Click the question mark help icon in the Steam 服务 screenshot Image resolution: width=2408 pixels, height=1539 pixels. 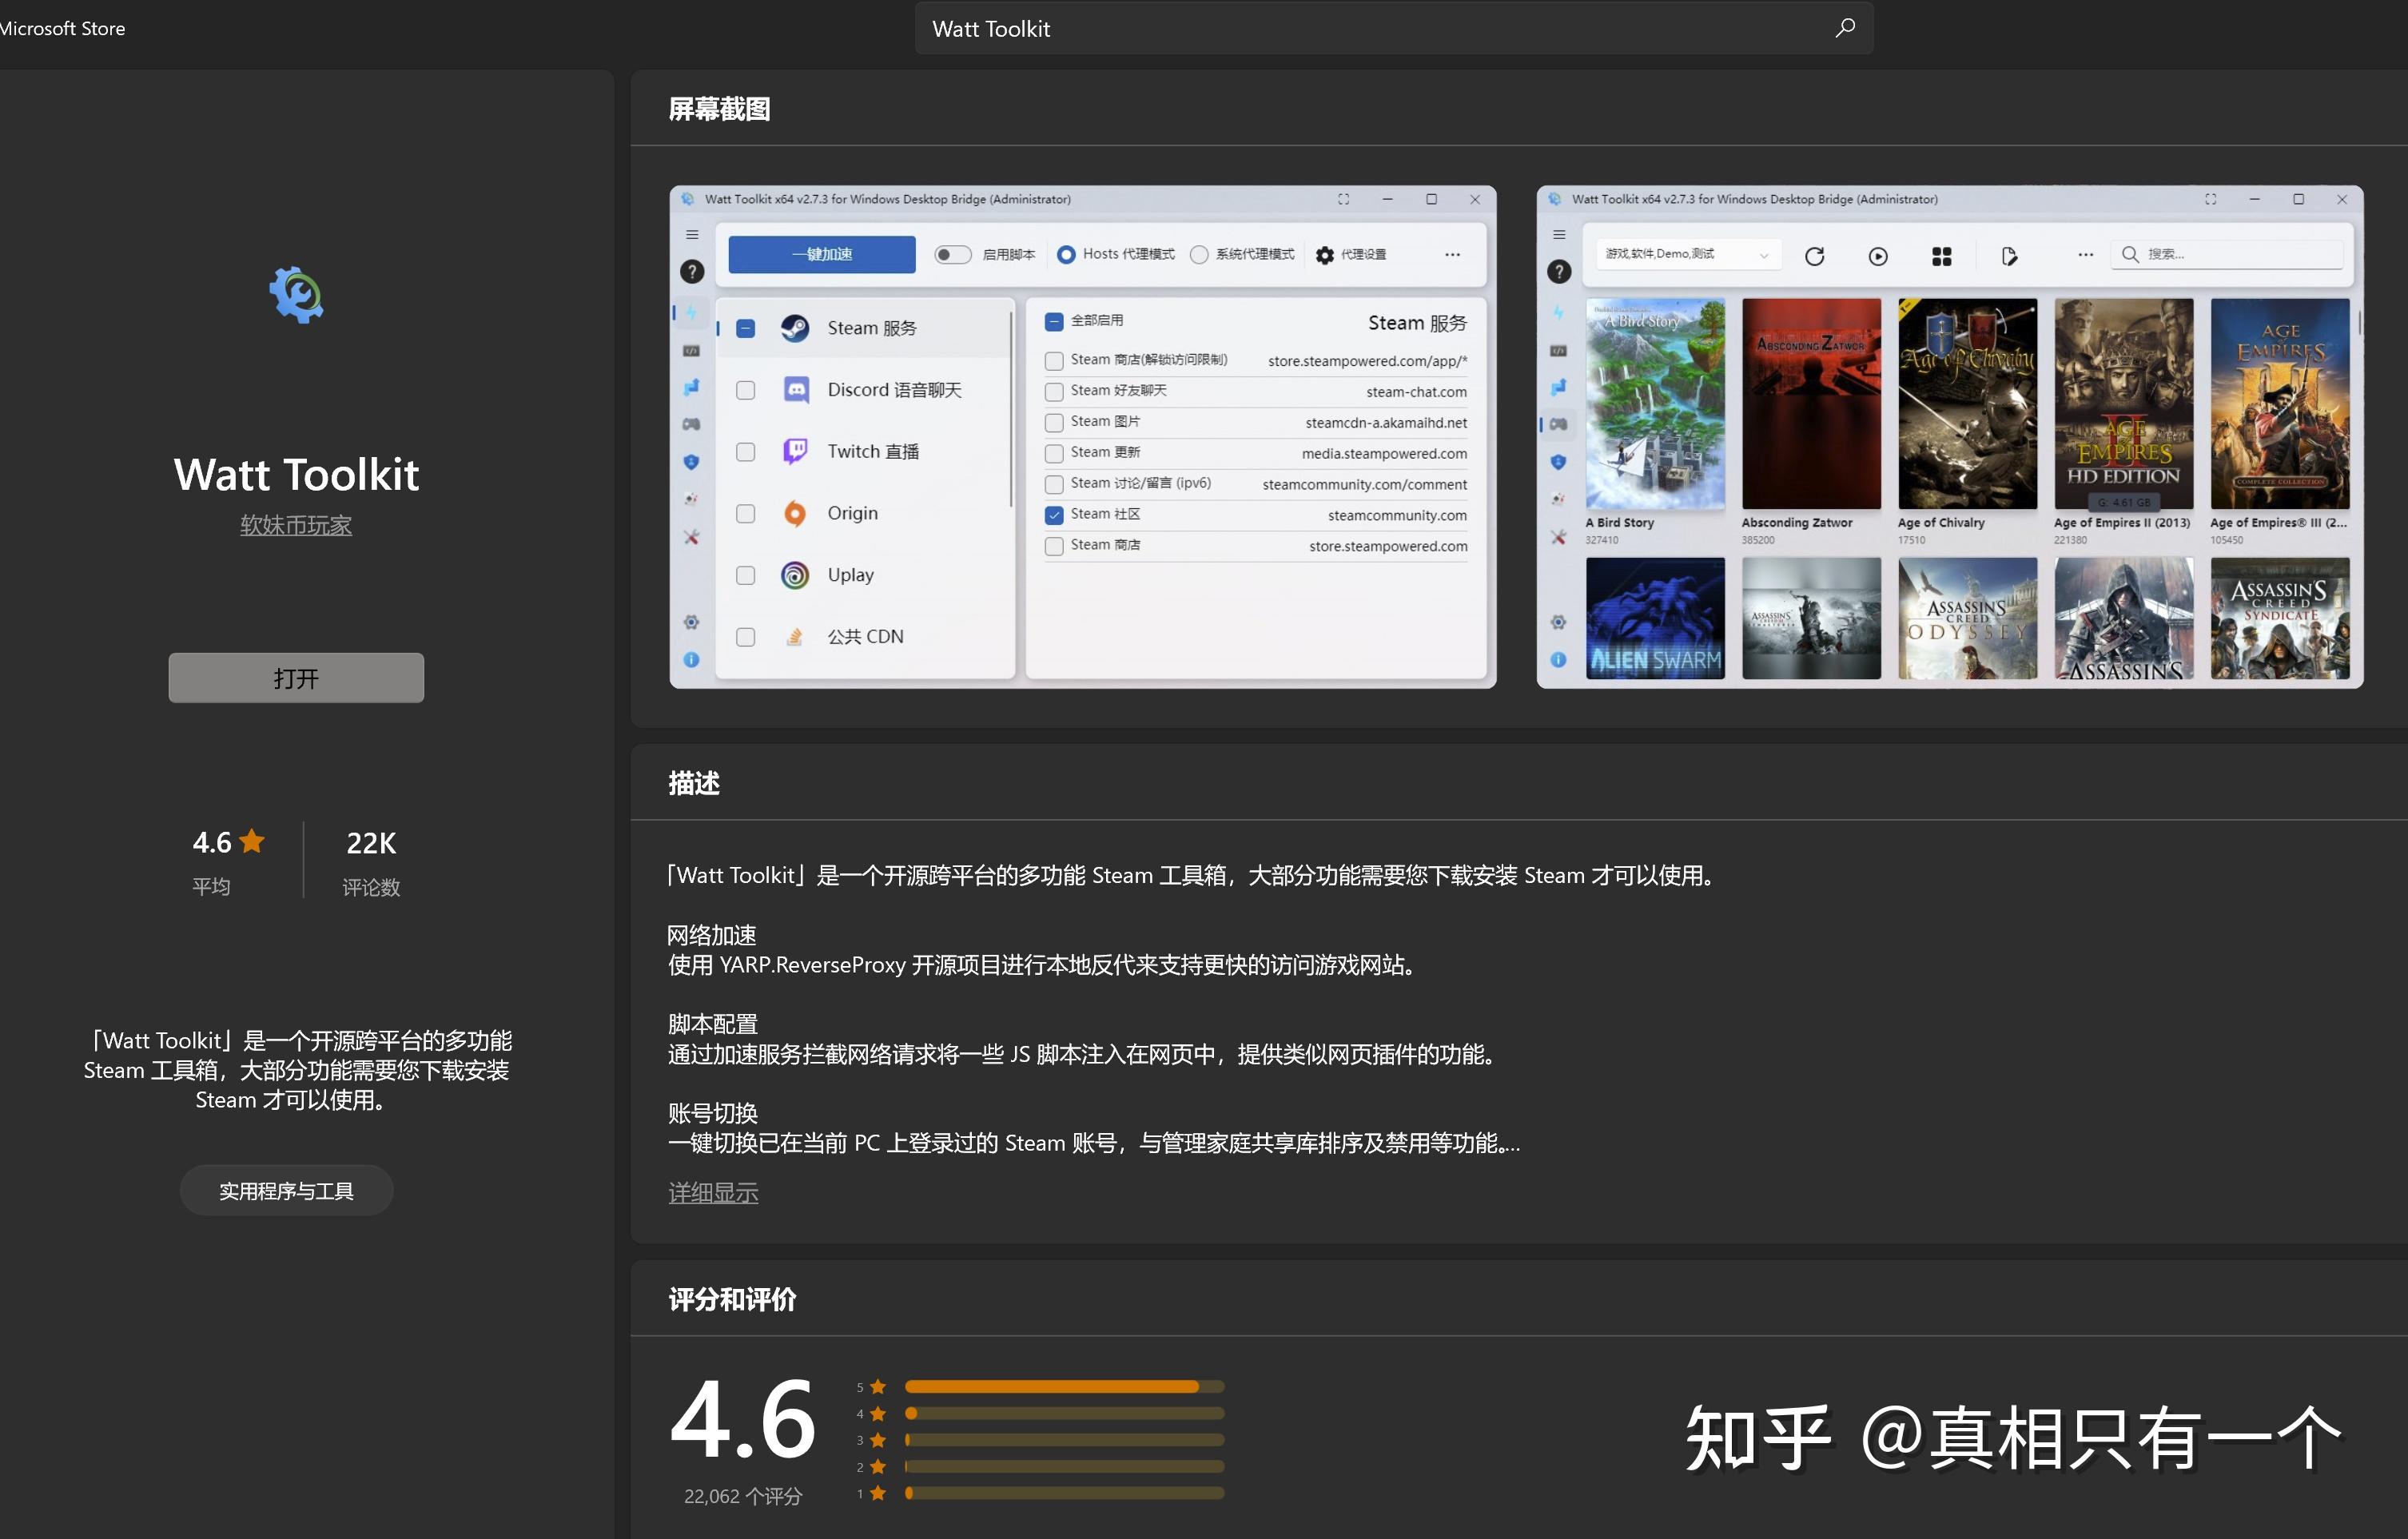click(692, 271)
